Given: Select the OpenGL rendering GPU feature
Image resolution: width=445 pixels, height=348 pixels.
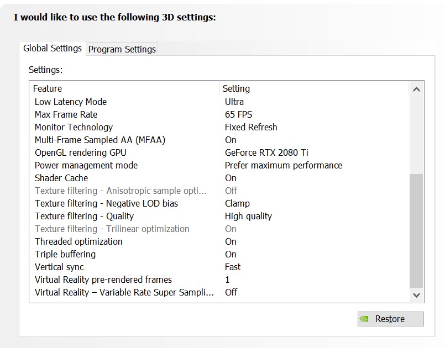Looking at the screenshot, I should coord(81,152).
